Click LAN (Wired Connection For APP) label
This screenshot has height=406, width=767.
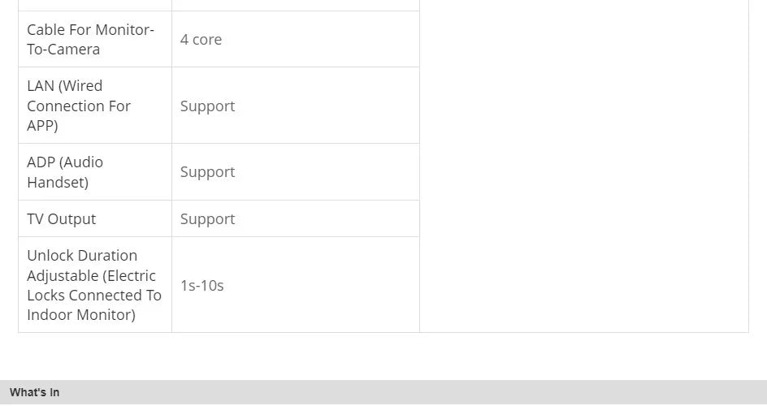pyautogui.click(x=79, y=106)
